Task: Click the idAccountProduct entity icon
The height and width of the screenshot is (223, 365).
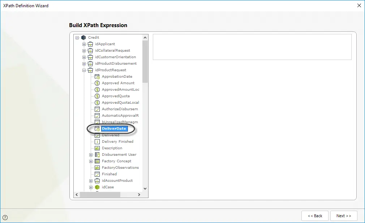Action: 97,181
